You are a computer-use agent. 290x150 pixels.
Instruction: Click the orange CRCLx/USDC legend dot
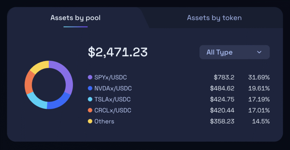[90, 110]
